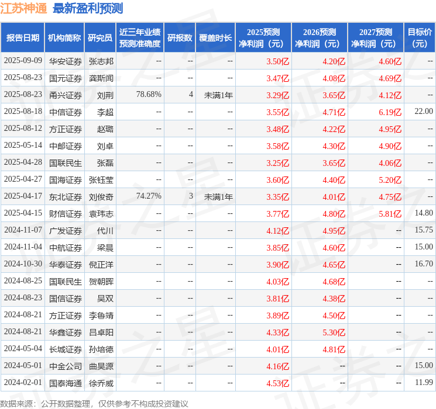This screenshot has height=409, width=436.
Task: Click the 目标价 column header
Action: pyautogui.click(x=420, y=38)
